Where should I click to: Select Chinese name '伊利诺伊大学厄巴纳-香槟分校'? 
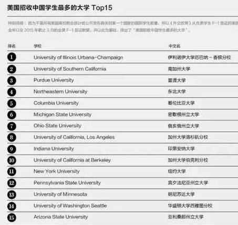pyautogui.click(x=200, y=57)
